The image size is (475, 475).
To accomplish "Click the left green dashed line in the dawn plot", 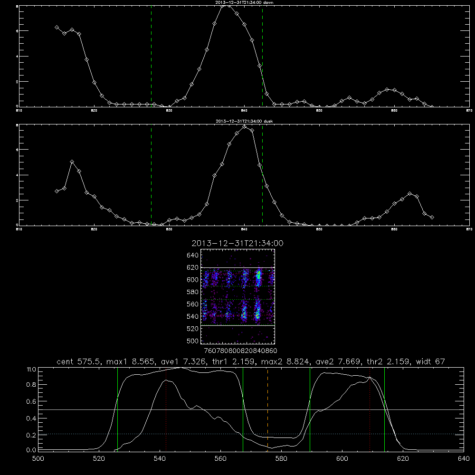I will click(x=151, y=56).
